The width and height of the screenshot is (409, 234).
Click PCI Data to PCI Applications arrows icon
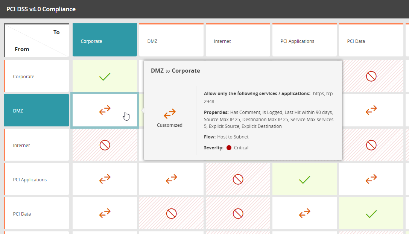(x=304, y=214)
